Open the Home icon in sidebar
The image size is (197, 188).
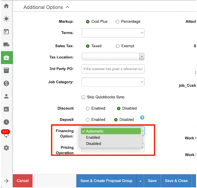(6, 6)
